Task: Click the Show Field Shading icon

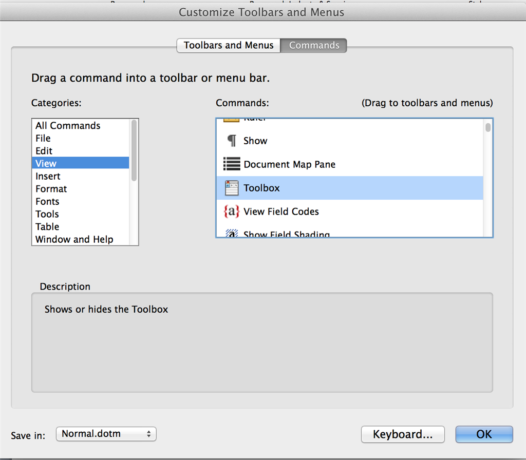Action: click(x=232, y=233)
